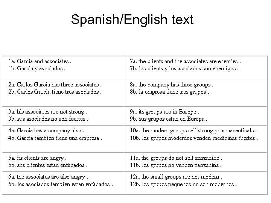
Task: Select "11b. los grupos no venden zanzanina ."
Action: coord(176,165)
